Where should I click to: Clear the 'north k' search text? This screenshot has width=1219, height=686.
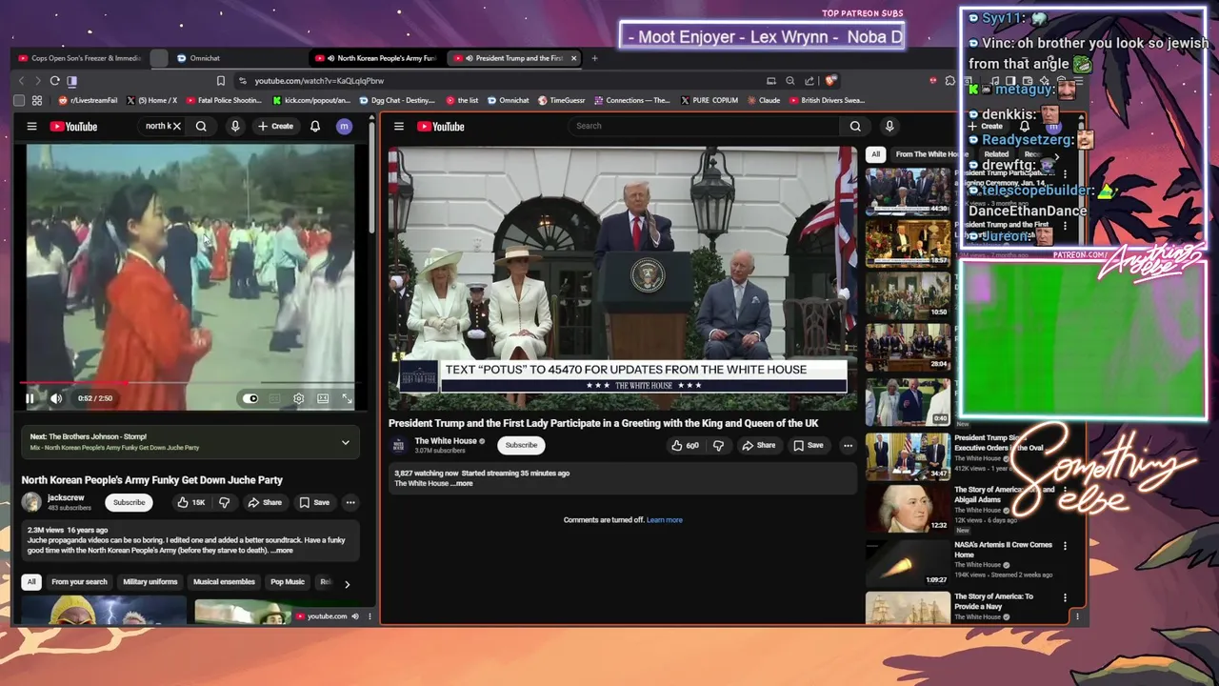point(176,126)
